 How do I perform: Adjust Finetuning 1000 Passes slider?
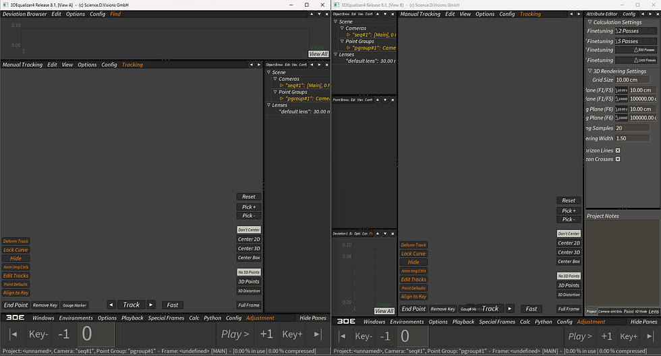(635, 60)
